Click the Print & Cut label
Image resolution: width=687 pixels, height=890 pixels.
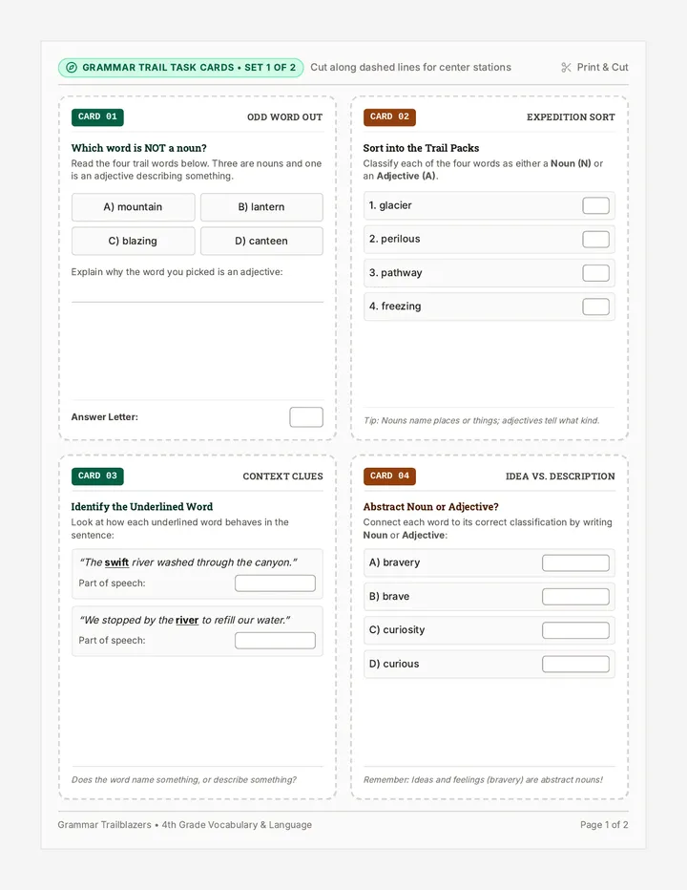pyautogui.click(x=602, y=67)
